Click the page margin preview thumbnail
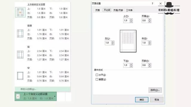 (x=128, y=41)
